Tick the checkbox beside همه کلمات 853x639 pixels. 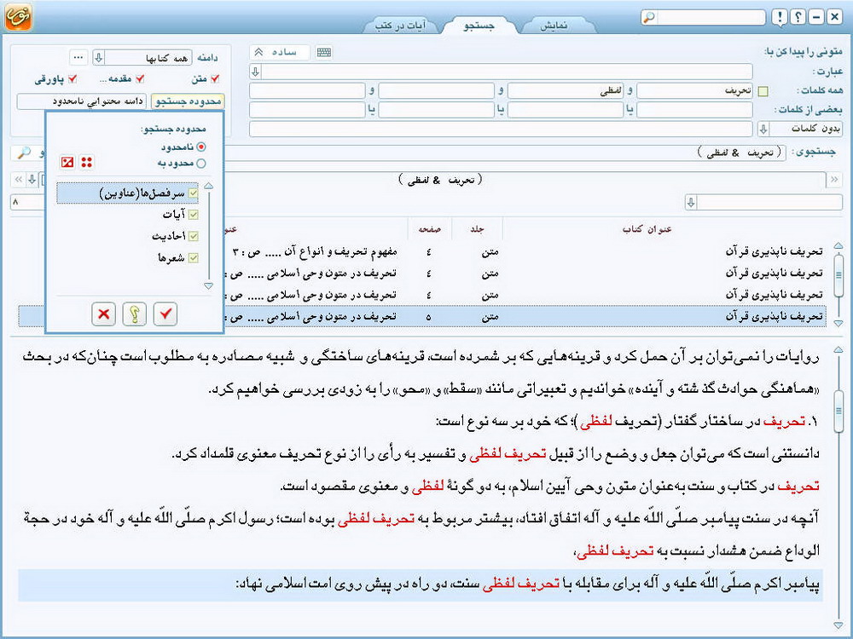coord(763,91)
